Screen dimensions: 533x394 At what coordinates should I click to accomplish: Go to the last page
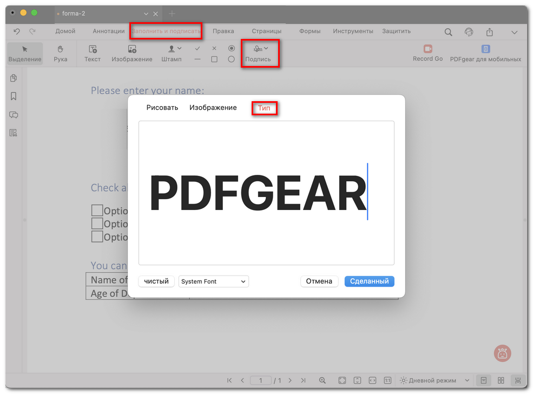303,380
